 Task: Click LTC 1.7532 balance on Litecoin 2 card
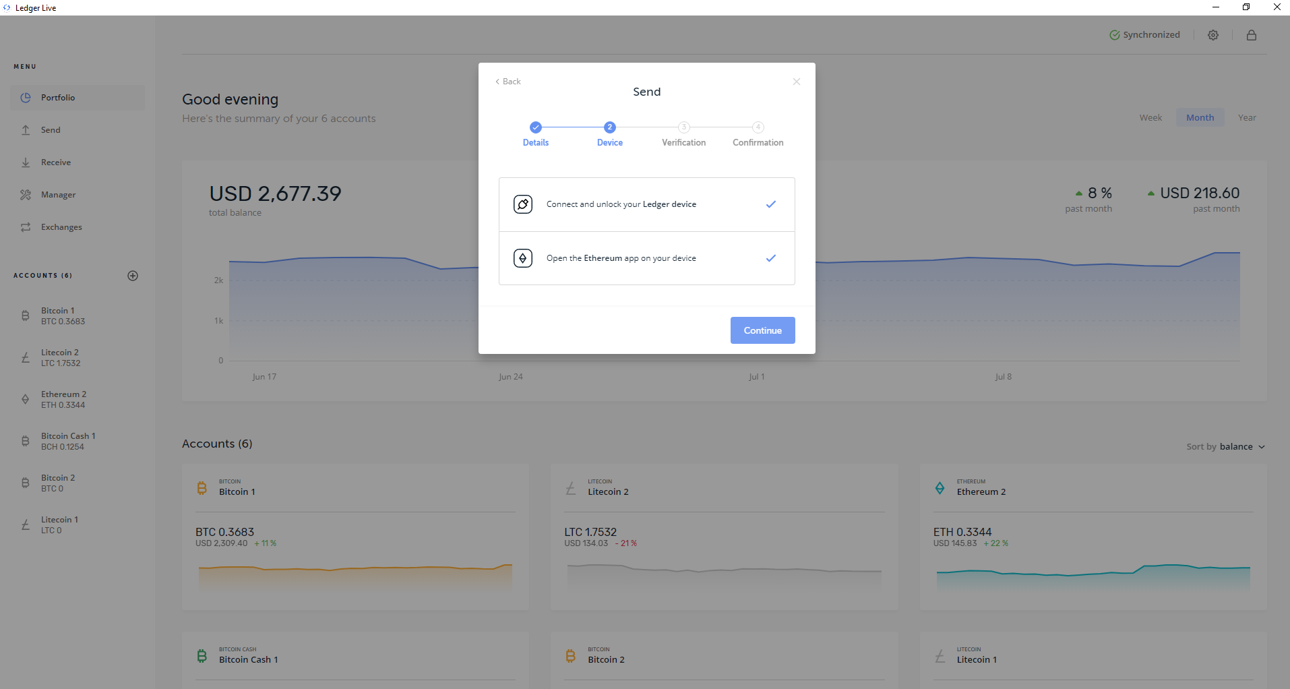[590, 532]
